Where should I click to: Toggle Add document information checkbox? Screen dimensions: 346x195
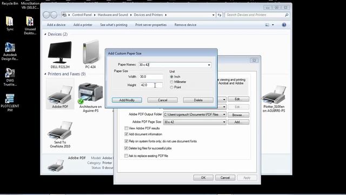[126, 134]
